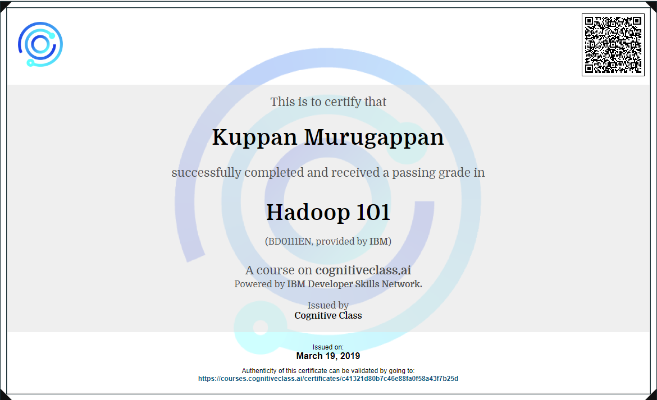Click the course title Hadoop 101
Viewport: 657px width, 400px height.
coord(328,212)
